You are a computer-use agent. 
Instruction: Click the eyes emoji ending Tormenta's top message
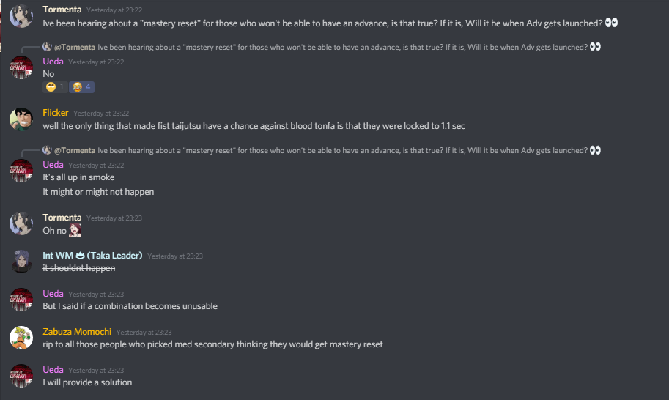pyautogui.click(x=611, y=23)
